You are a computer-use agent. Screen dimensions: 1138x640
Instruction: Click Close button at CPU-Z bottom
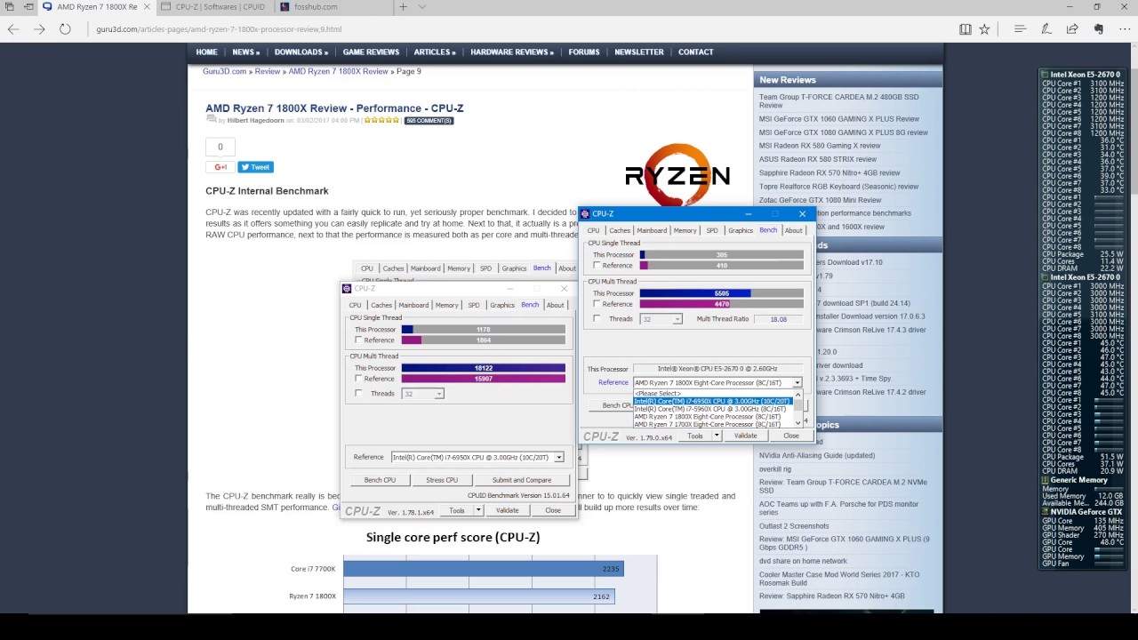pyautogui.click(x=791, y=436)
